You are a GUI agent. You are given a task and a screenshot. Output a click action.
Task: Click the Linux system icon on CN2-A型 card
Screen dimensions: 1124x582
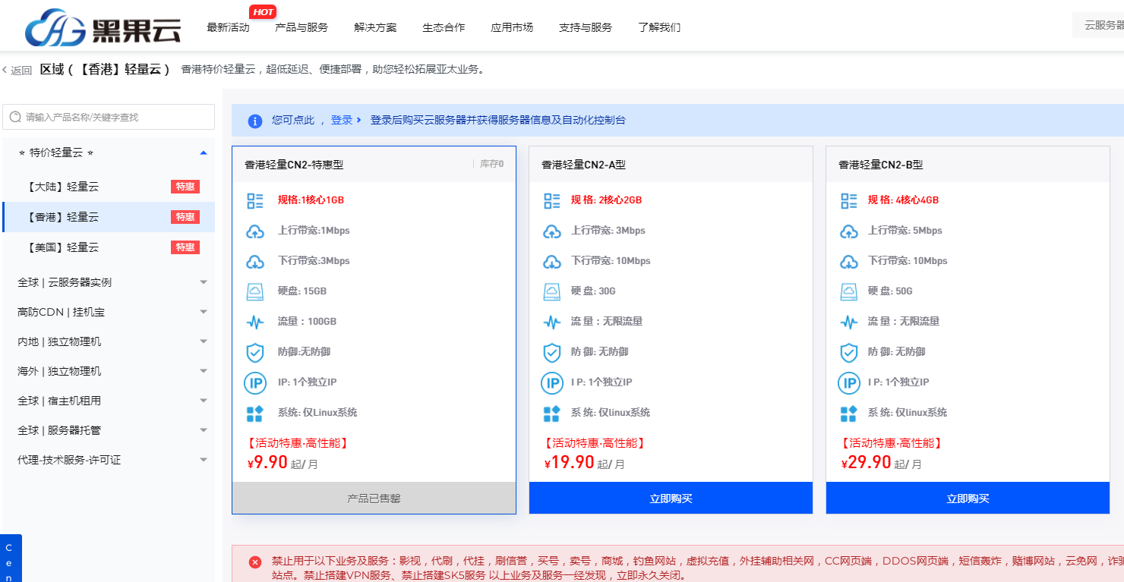552,412
